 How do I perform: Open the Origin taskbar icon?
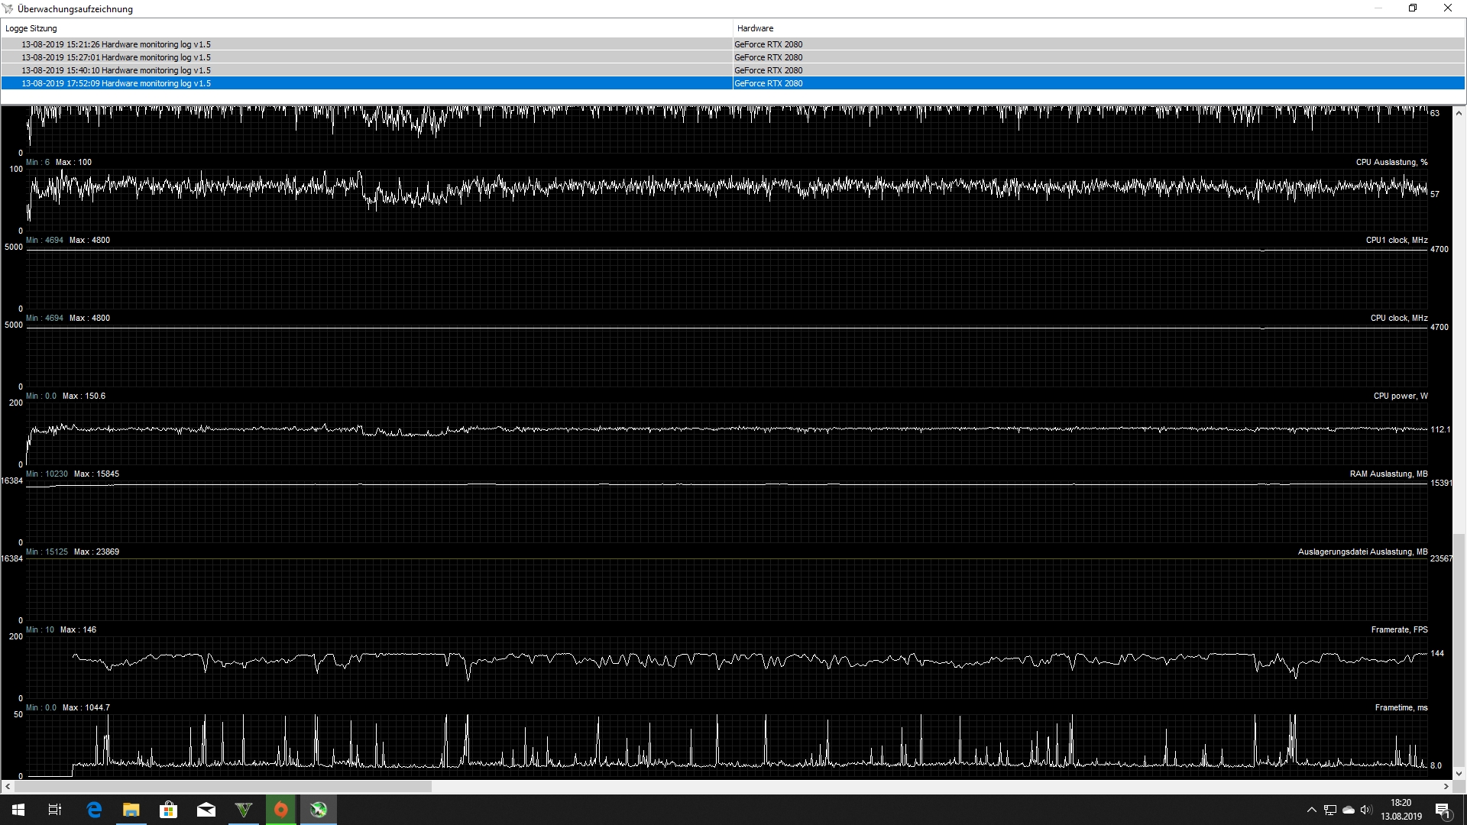[x=281, y=810]
